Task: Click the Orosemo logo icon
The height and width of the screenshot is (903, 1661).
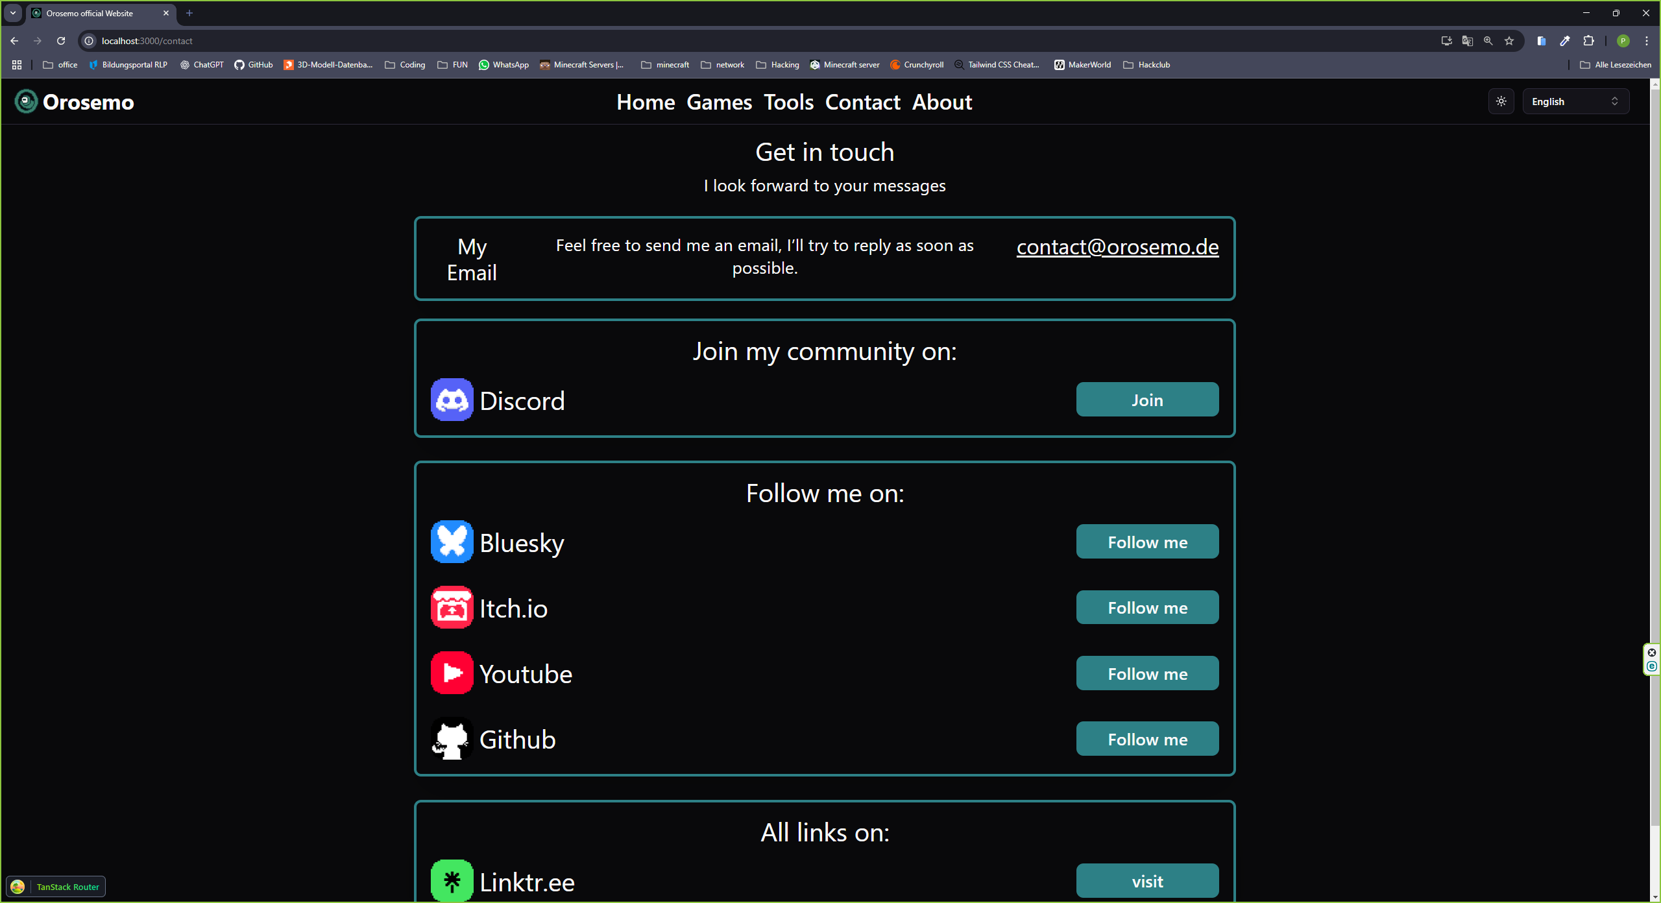Action: 26,101
